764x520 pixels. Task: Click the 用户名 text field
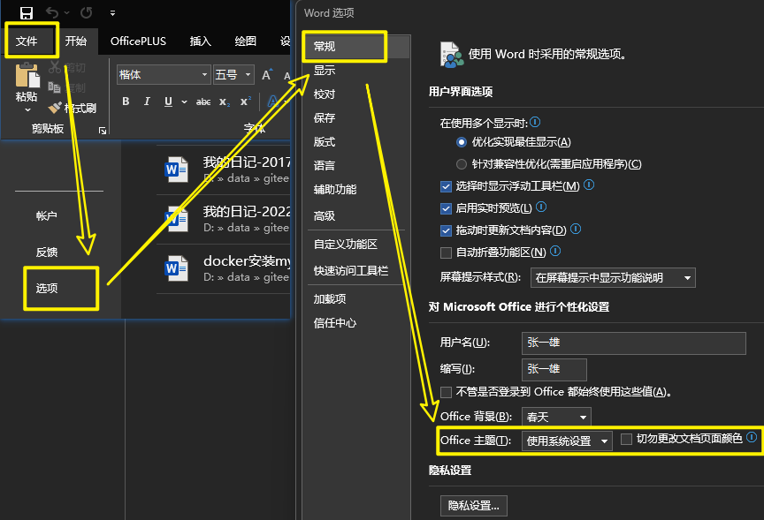pos(633,343)
